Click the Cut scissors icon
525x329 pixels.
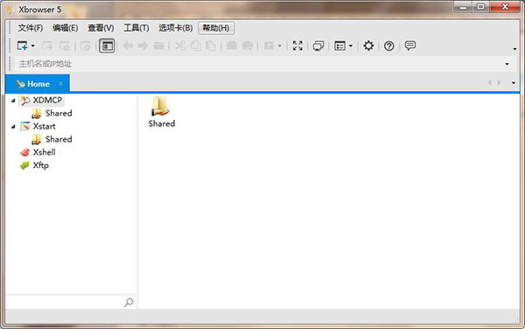coord(180,45)
